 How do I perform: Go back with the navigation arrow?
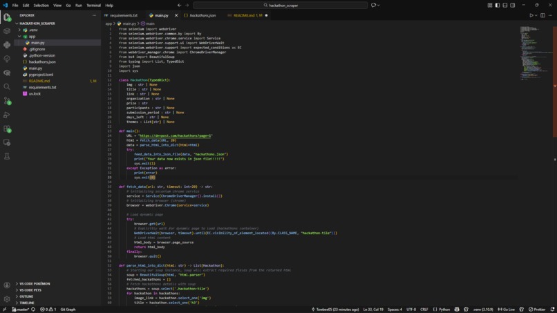point(180,6)
